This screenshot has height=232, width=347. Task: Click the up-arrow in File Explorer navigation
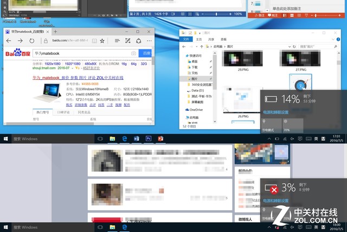coord(201,47)
